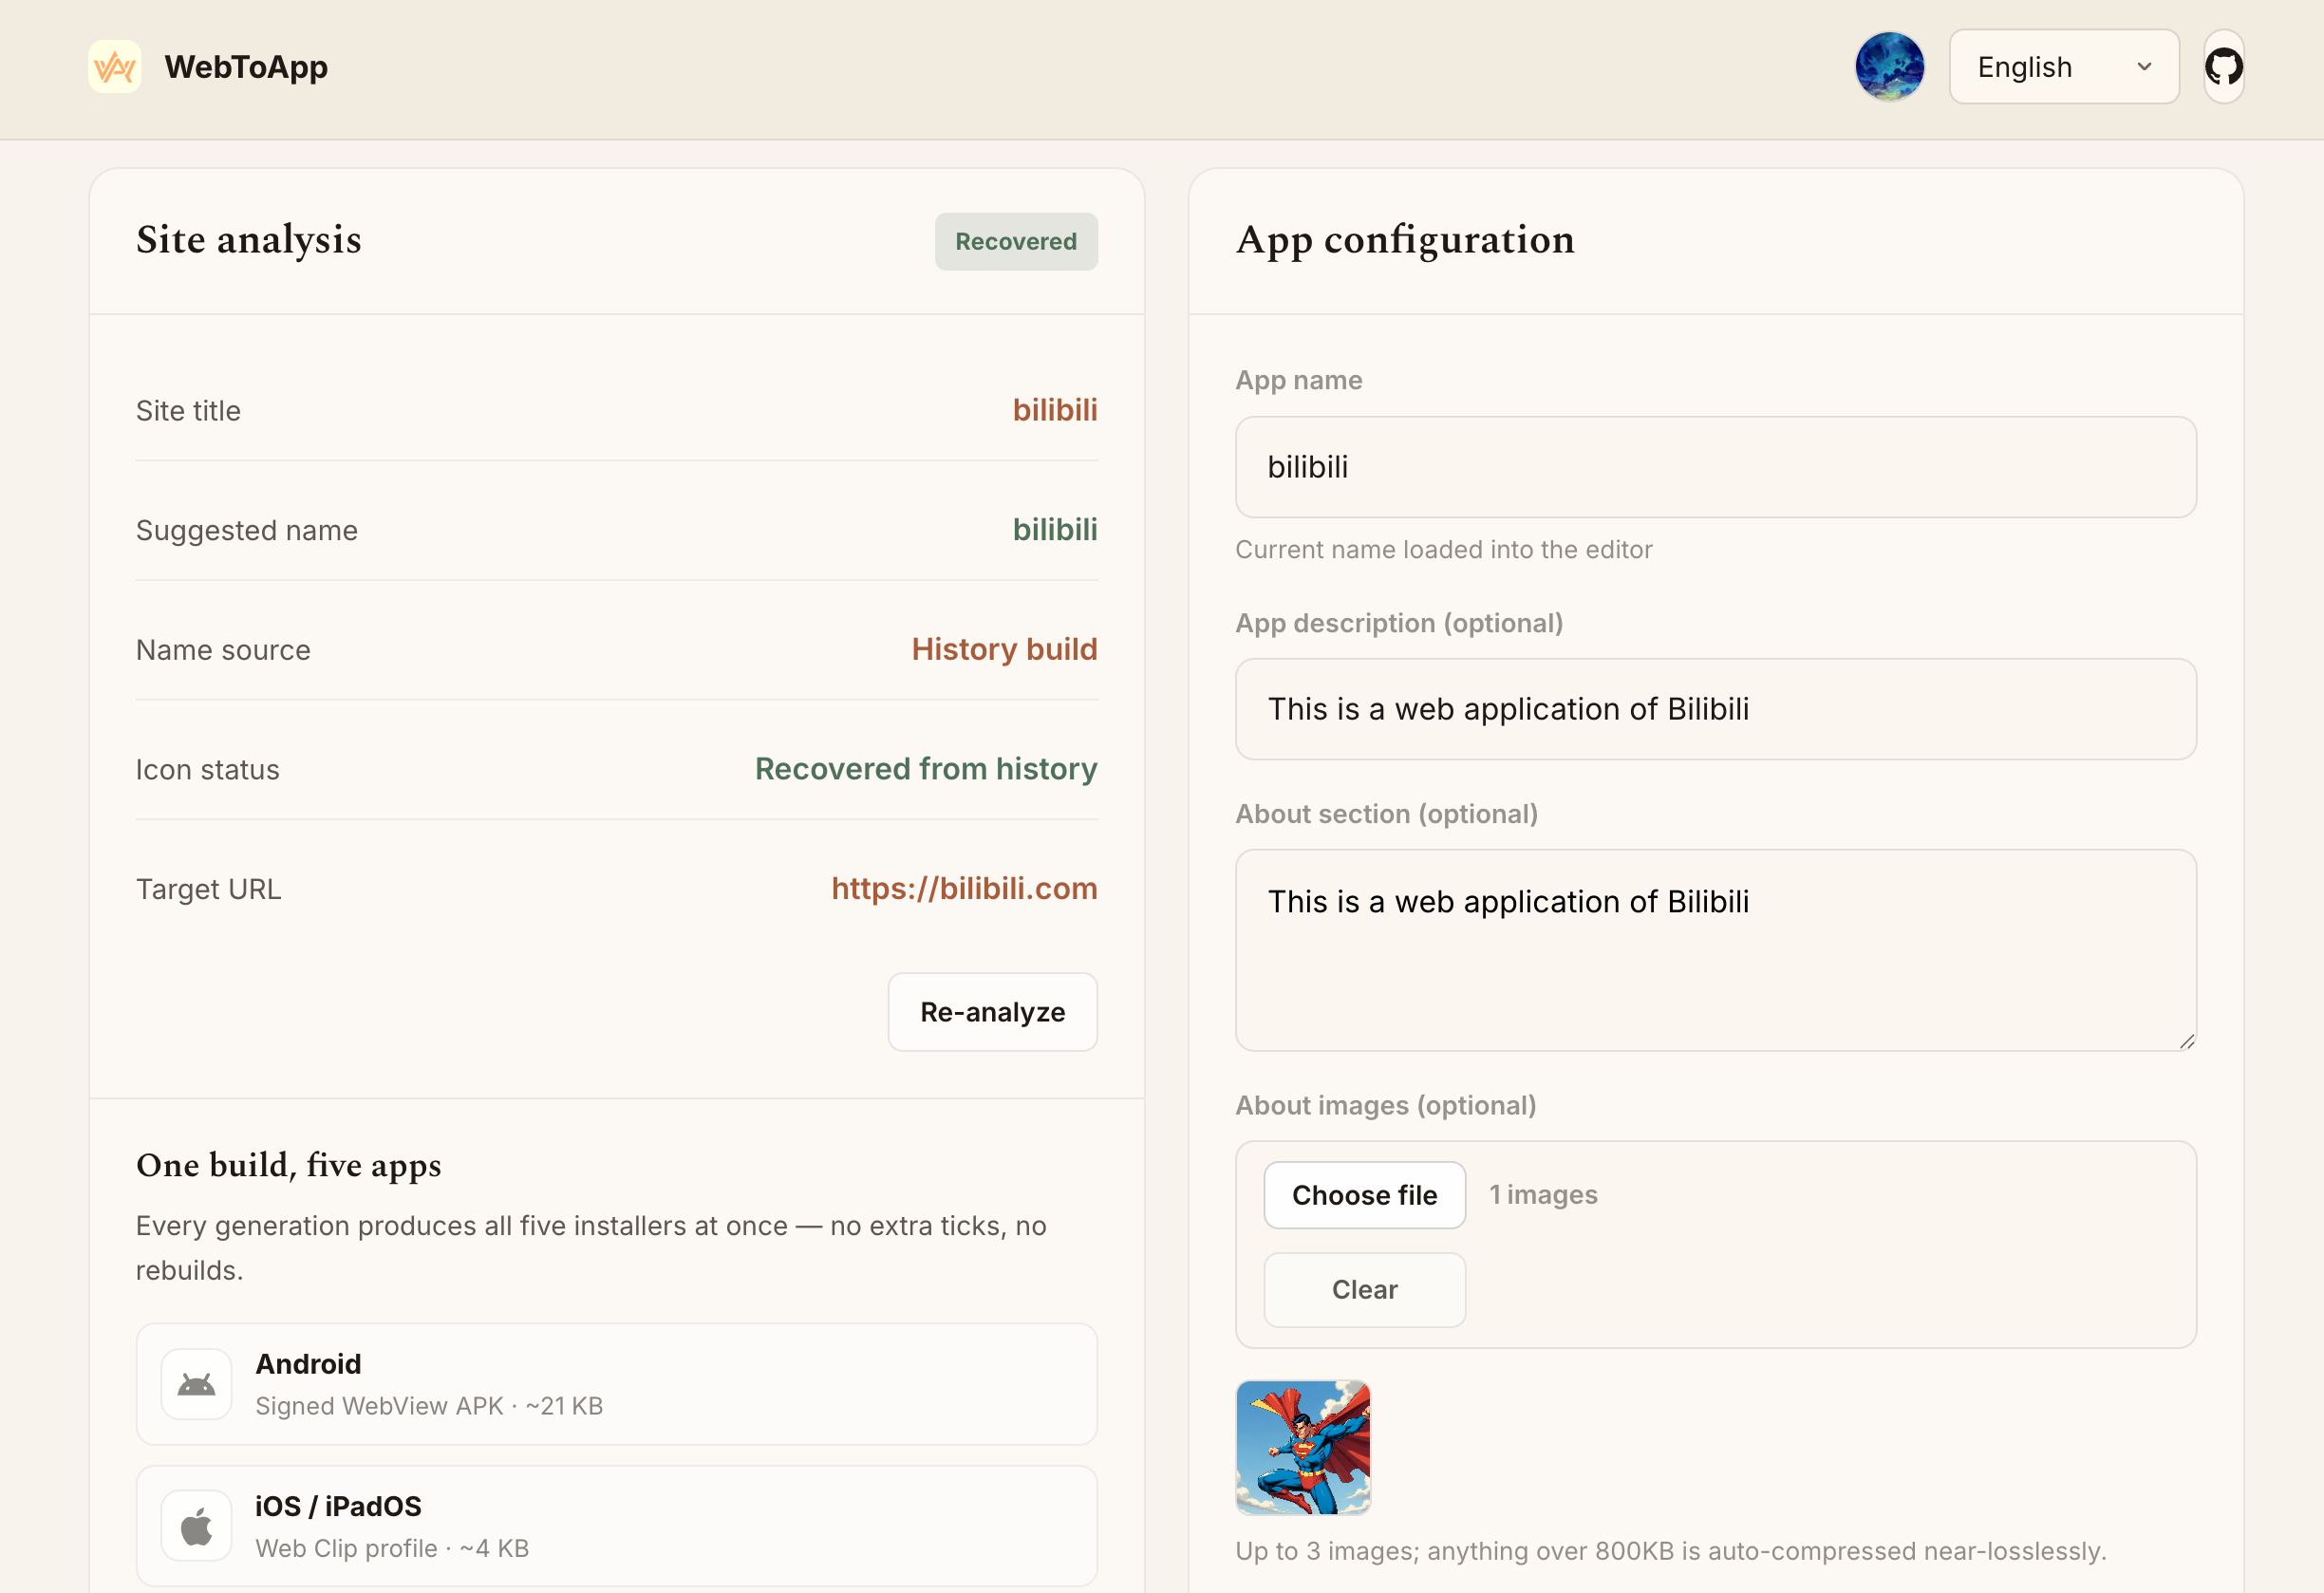Click the Current name loaded hint text
2324x1593 pixels.
coord(1443,549)
